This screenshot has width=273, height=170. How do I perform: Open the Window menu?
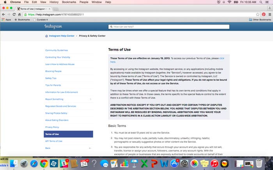click(x=97, y=2)
